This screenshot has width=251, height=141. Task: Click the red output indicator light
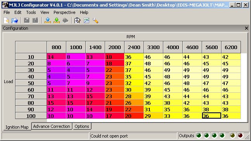240,136
